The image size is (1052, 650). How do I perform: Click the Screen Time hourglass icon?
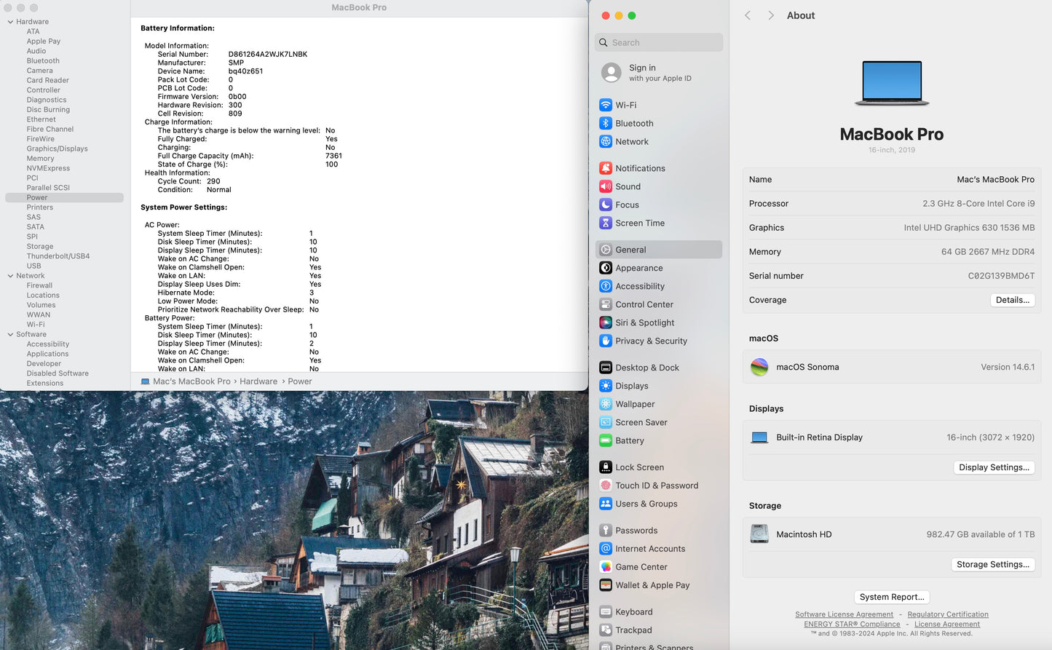pos(605,223)
